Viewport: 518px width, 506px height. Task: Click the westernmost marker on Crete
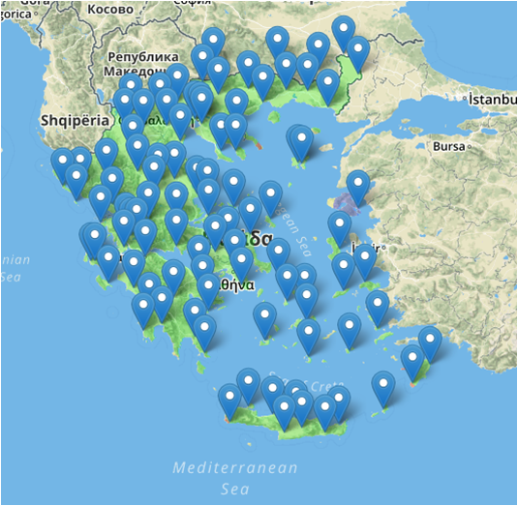(229, 402)
